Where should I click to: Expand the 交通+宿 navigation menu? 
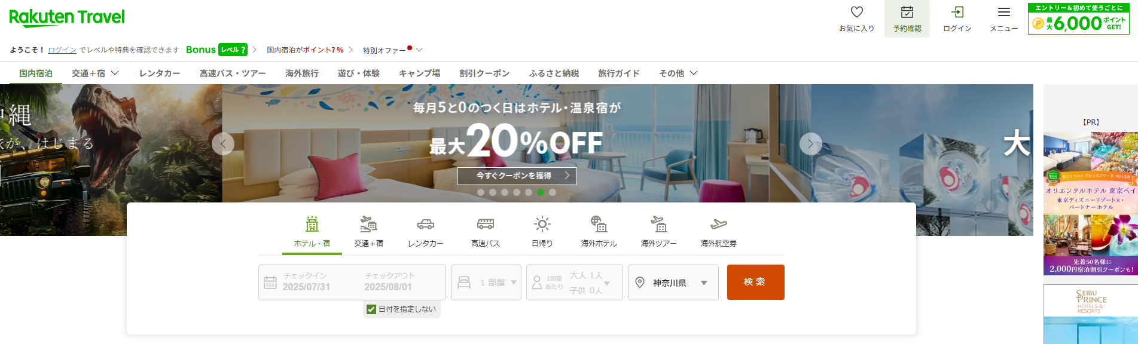(x=95, y=73)
